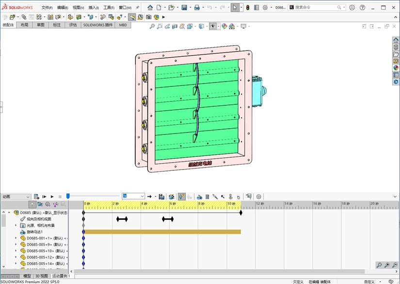Open the user account login icon

point(352,8)
